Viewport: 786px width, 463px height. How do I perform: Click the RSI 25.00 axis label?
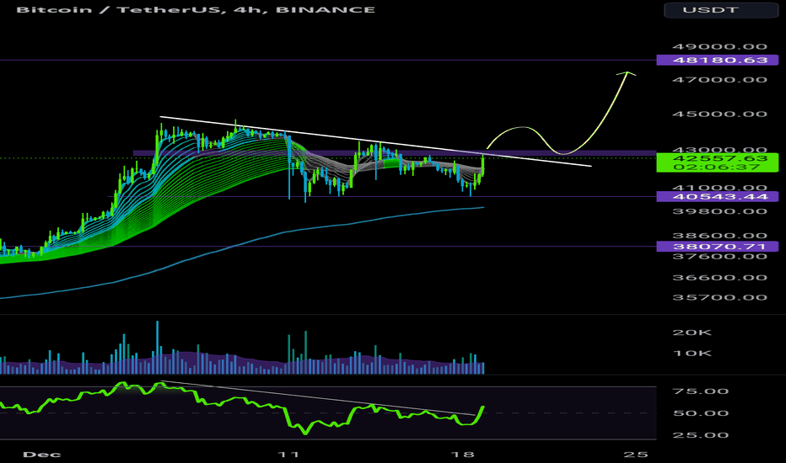click(x=701, y=435)
